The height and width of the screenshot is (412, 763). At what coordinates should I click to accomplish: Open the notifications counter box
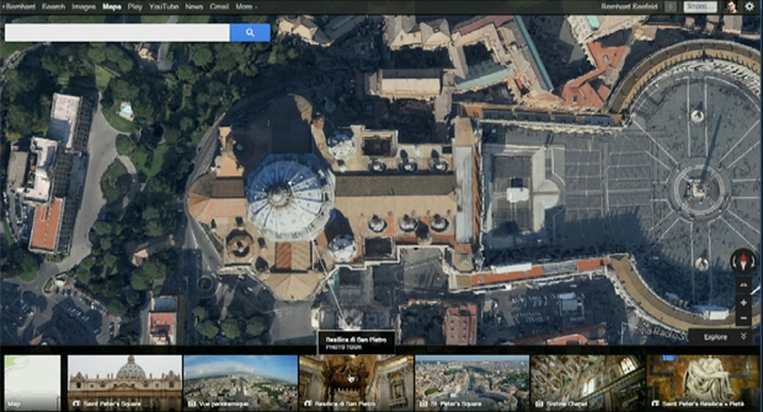pos(671,7)
